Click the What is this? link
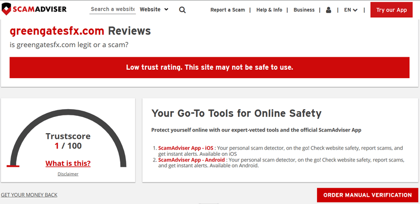420x204 pixels. [68, 163]
